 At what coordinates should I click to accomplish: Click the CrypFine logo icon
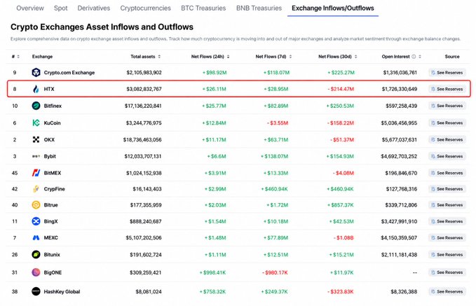[36, 189]
